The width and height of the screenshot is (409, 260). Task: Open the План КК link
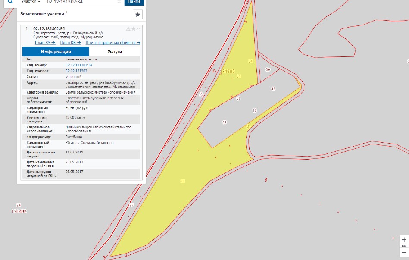(x=70, y=43)
